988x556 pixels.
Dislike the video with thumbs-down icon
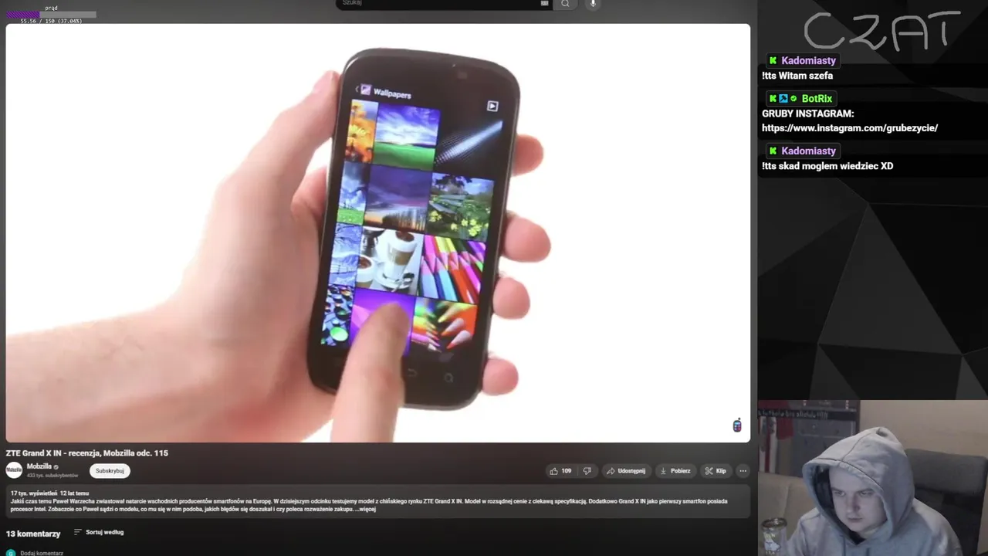[x=587, y=471]
